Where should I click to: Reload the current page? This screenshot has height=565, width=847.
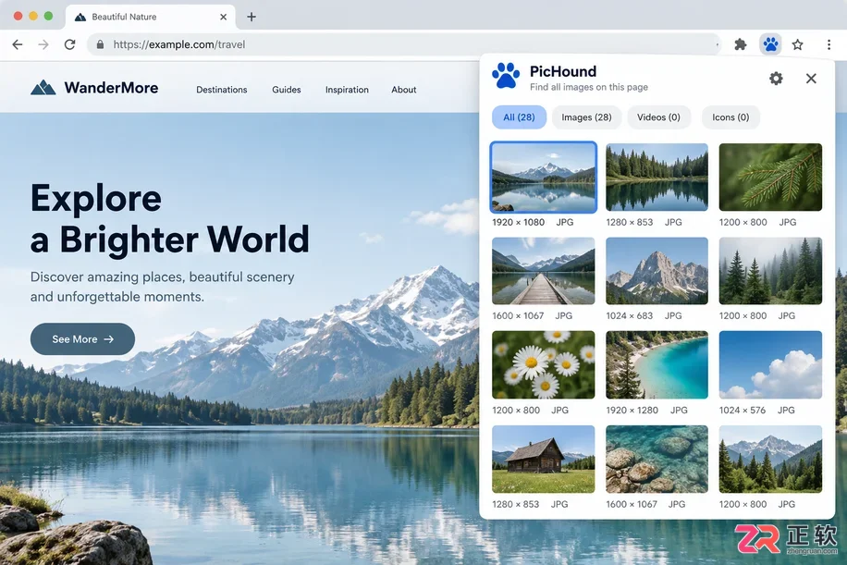pos(69,44)
